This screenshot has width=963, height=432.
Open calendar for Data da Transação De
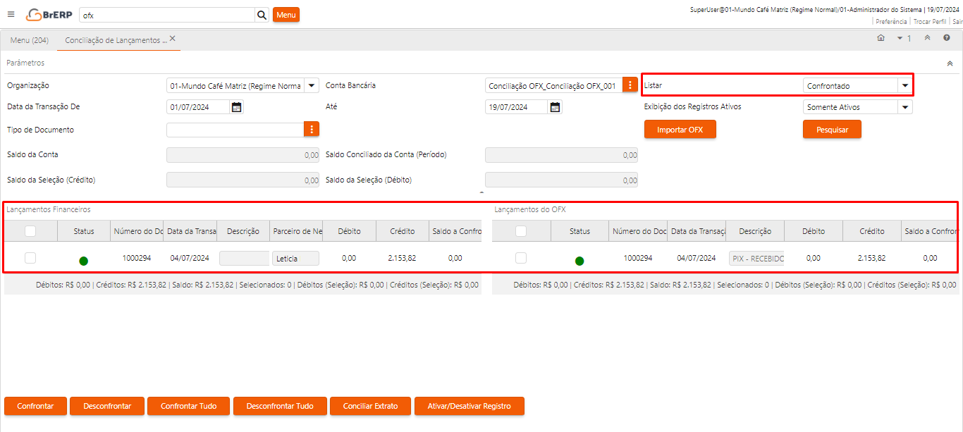tap(237, 107)
